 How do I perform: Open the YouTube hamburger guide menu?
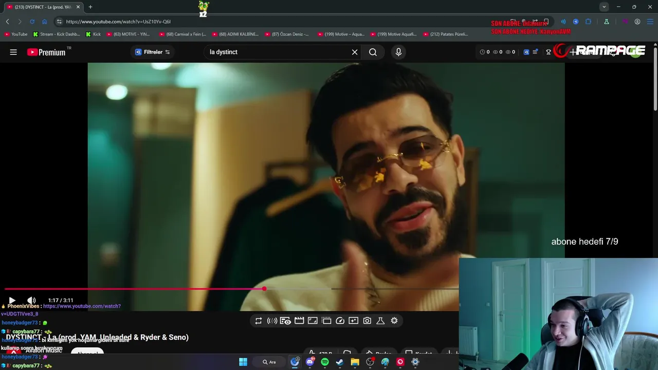pyautogui.click(x=13, y=52)
